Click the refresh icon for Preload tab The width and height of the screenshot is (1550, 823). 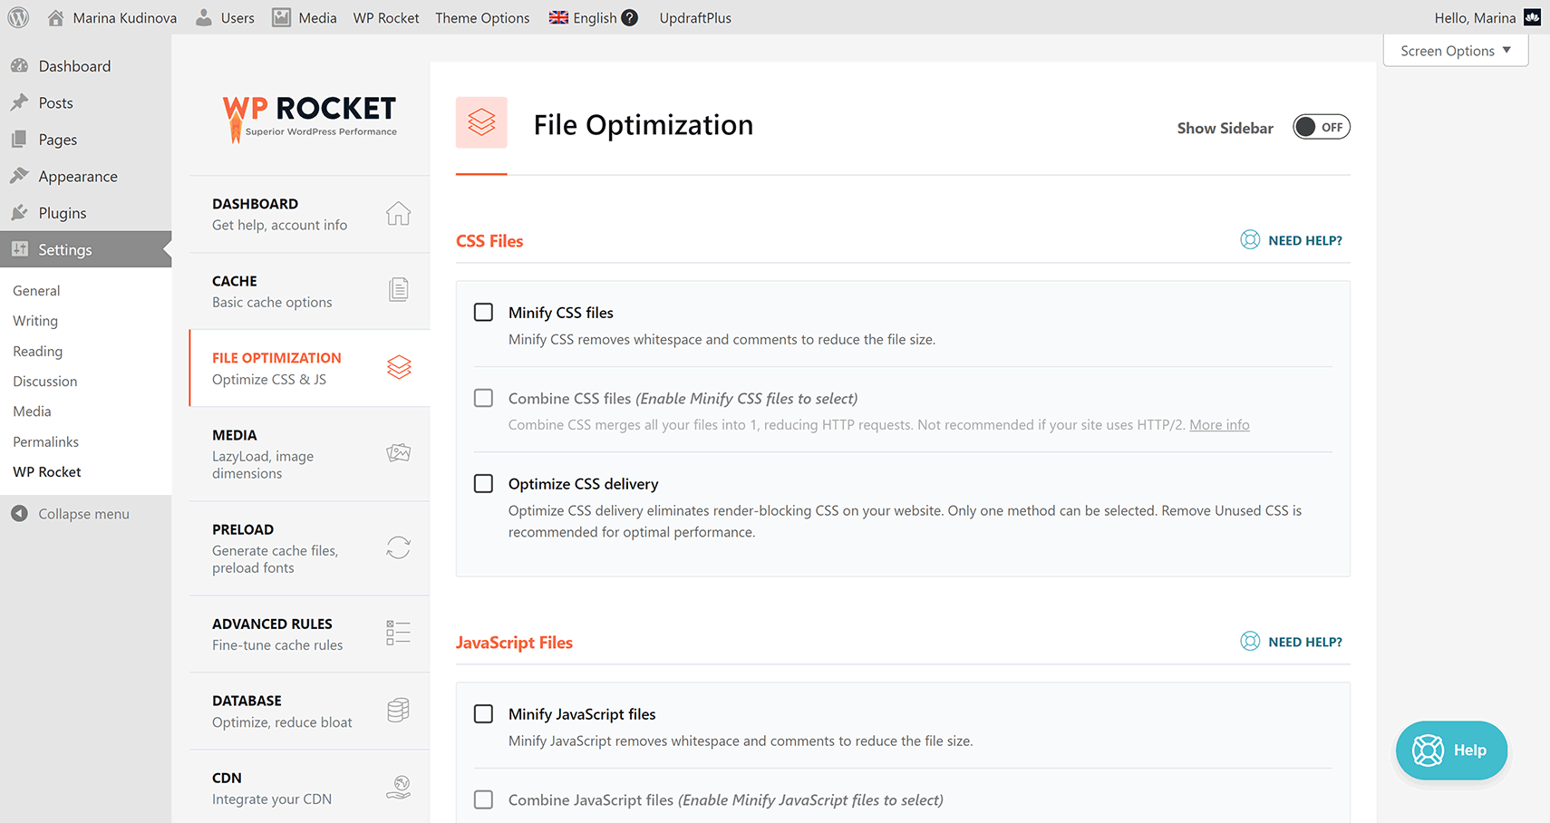[x=398, y=547]
